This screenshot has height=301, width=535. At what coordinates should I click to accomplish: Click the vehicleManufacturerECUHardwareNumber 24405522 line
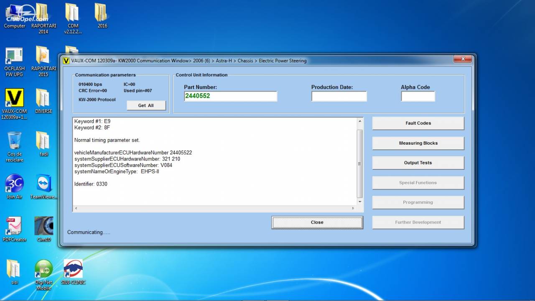click(x=133, y=153)
